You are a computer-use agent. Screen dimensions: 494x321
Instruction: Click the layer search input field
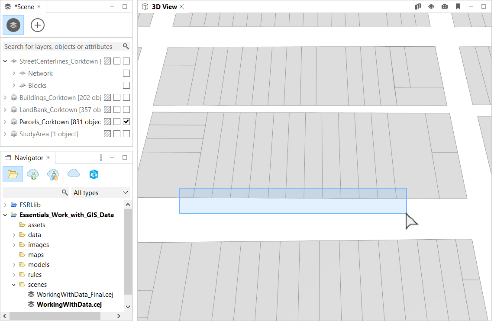point(61,46)
